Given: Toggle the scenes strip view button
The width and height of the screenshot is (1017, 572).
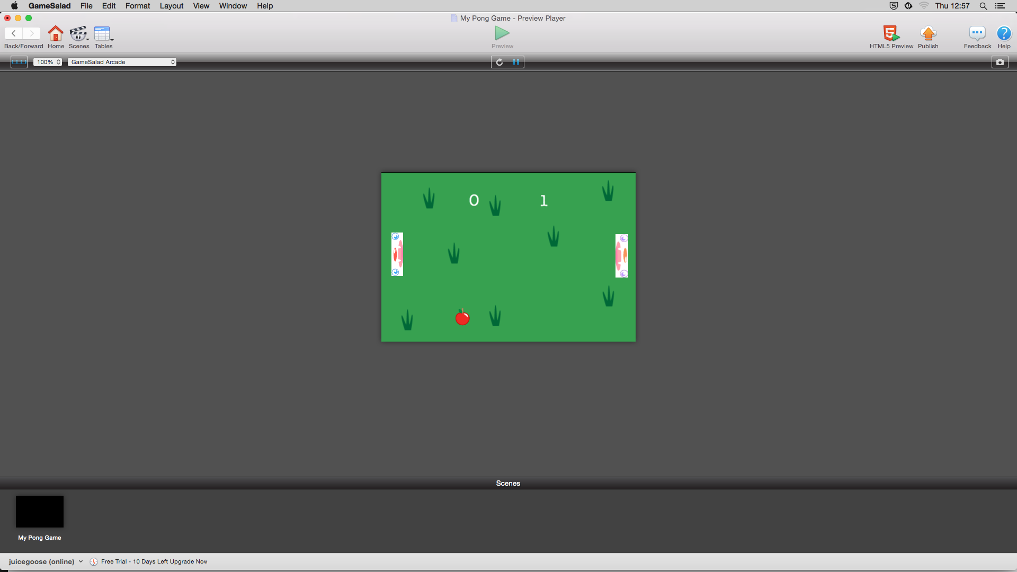Looking at the screenshot, I should tap(19, 62).
